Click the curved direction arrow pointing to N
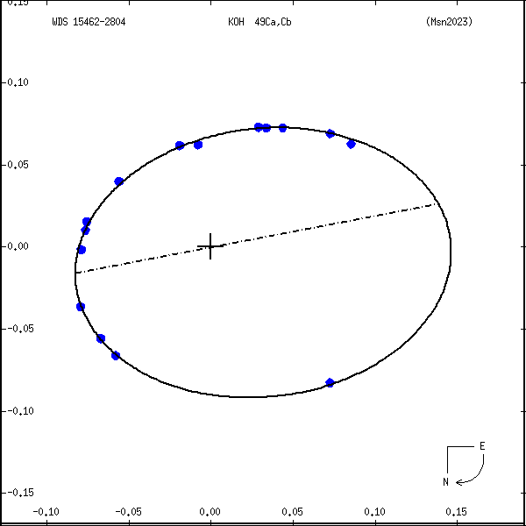This screenshot has width=526, height=526. coord(470,470)
